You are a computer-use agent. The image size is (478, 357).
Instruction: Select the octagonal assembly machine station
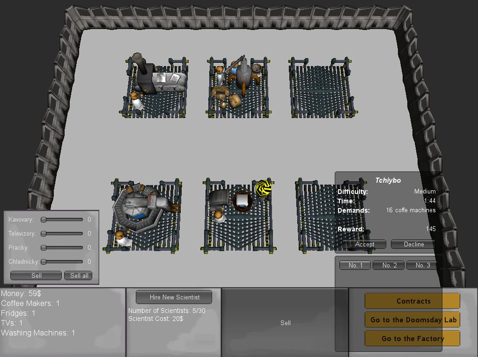click(x=143, y=215)
